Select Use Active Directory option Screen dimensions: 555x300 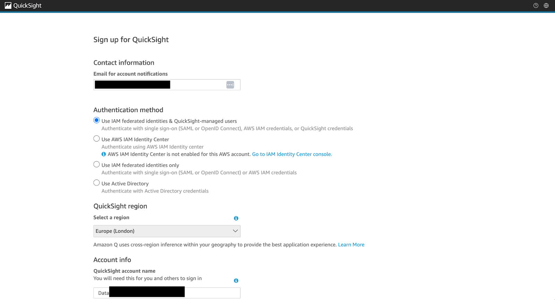tap(96, 183)
